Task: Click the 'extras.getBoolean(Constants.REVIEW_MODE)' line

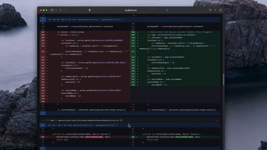Action: pyautogui.click(x=91, y=90)
